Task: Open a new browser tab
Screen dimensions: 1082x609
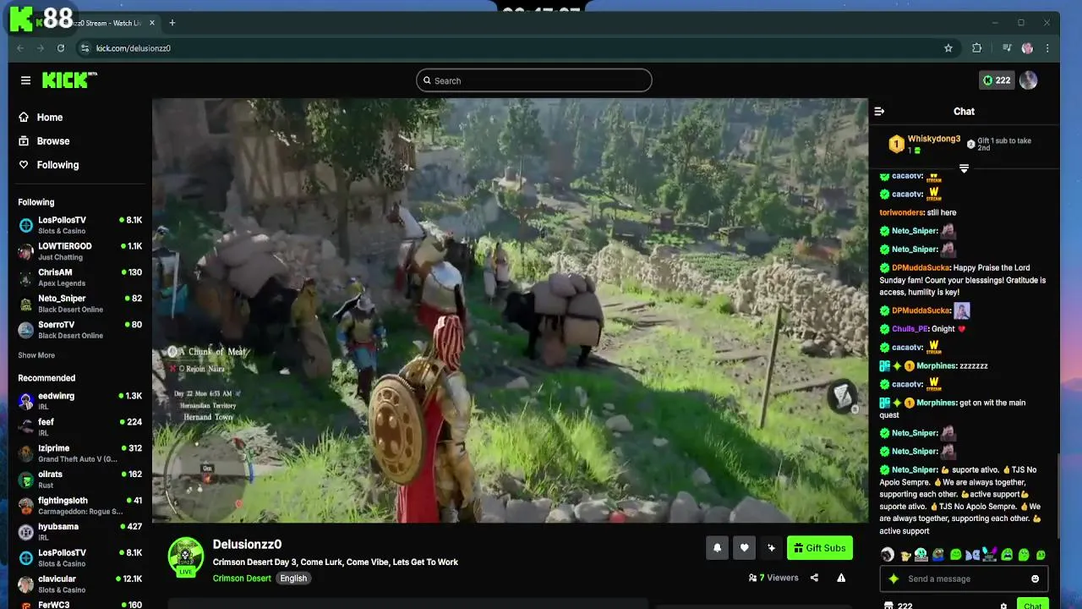Action: [x=172, y=23]
